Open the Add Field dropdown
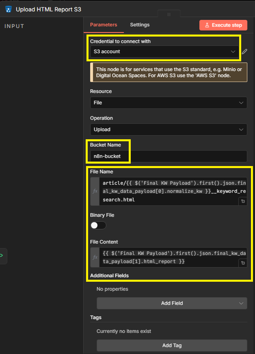This screenshot has width=255, height=354. [x=171, y=303]
